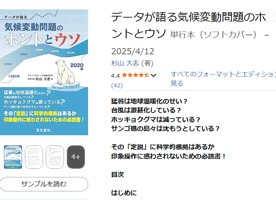Click the 単行本(ソフトカバー) format label
Viewport: 276px width, 200px height.
pos(214,35)
